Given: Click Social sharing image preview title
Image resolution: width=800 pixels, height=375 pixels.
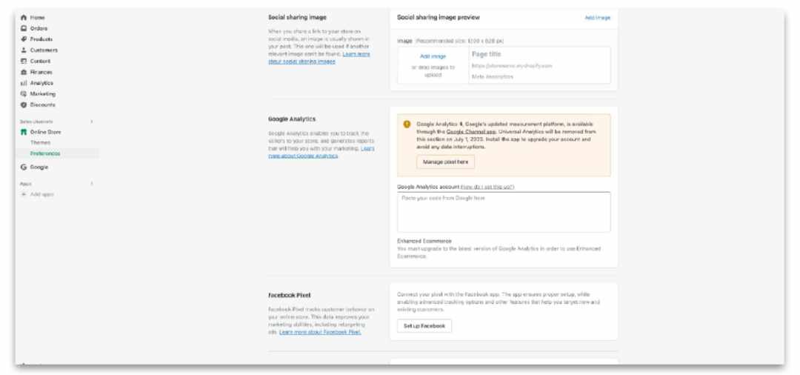Looking at the screenshot, I should point(439,17).
